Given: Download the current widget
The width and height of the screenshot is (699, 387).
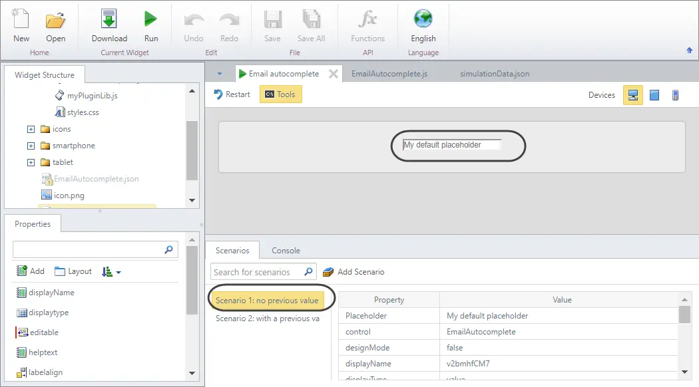Looking at the screenshot, I should click(109, 25).
